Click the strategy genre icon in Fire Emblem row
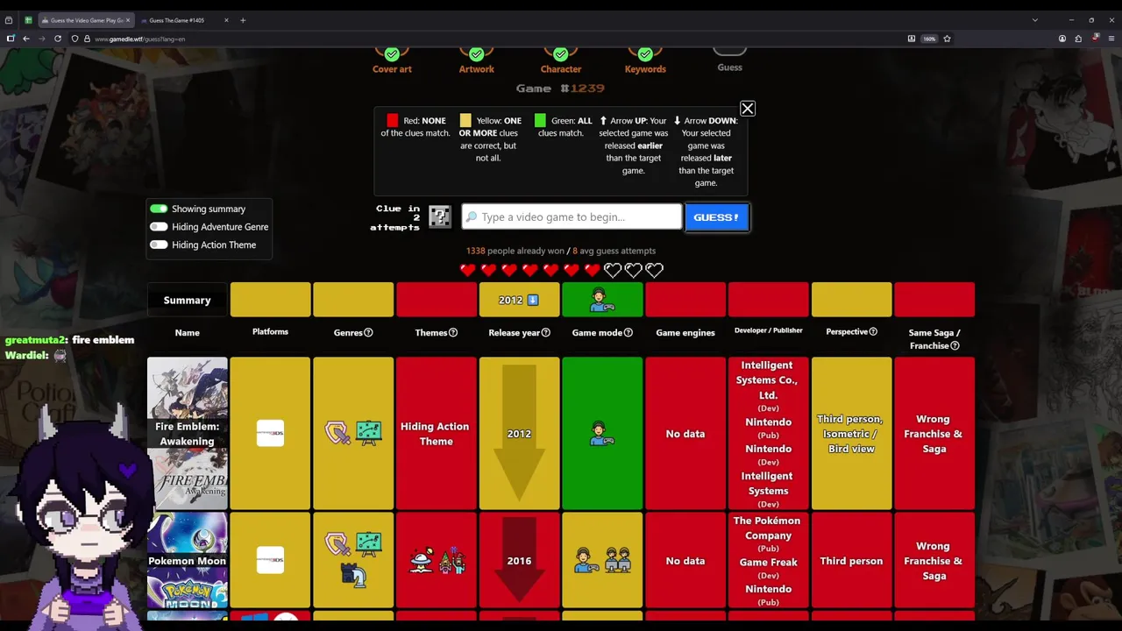Viewport: 1122px width, 631px height. [x=369, y=433]
